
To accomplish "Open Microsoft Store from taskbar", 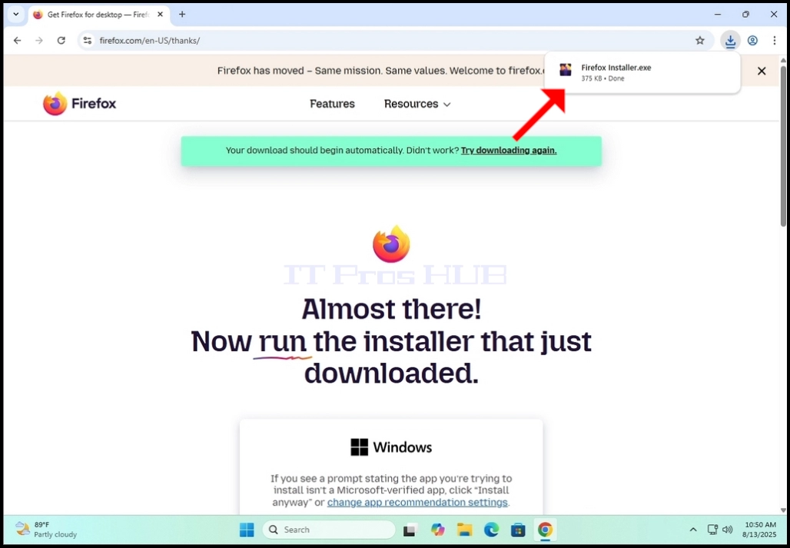I will pos(518,530).
